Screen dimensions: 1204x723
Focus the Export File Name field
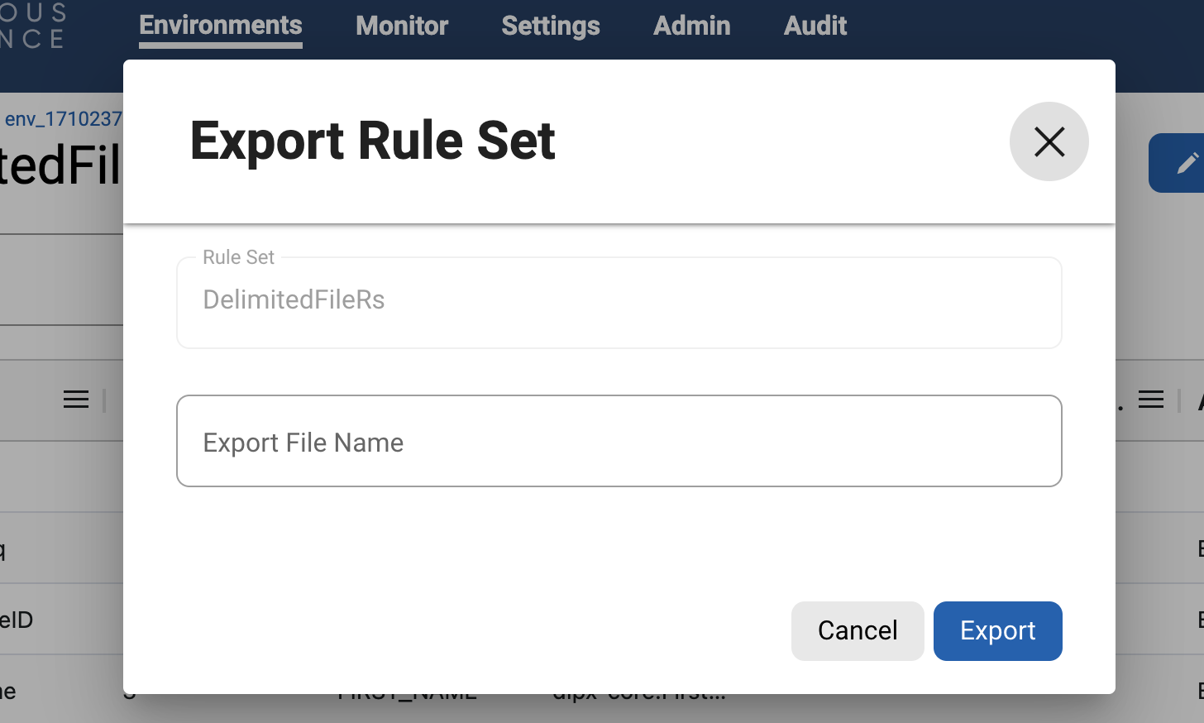tap(619, 441)
